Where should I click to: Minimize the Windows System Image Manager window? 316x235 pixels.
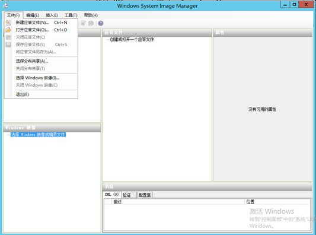click(x=285, y=4)
